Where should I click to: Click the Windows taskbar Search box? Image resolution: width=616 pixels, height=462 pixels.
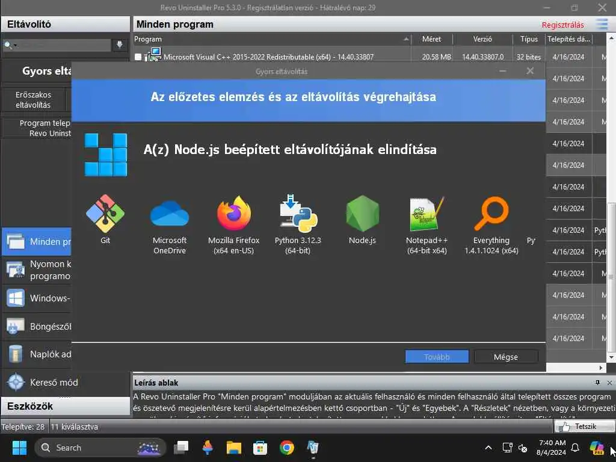[x=100, y=448]
